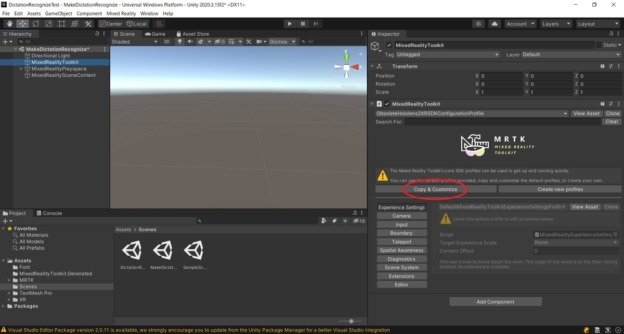This screenshot has height=334, width=624.
Task: Open the Mixed Reality menu
Action: click(121, 13)
